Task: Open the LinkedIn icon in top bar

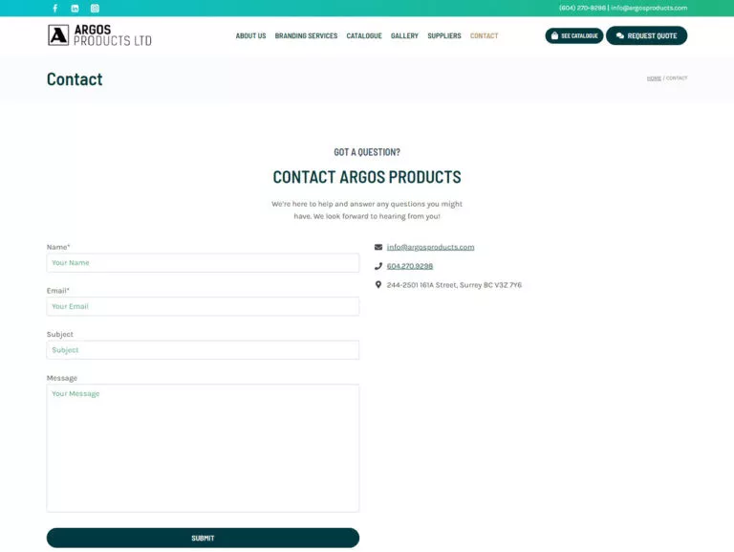Action: pyautogui.click(x=76, y=8)
